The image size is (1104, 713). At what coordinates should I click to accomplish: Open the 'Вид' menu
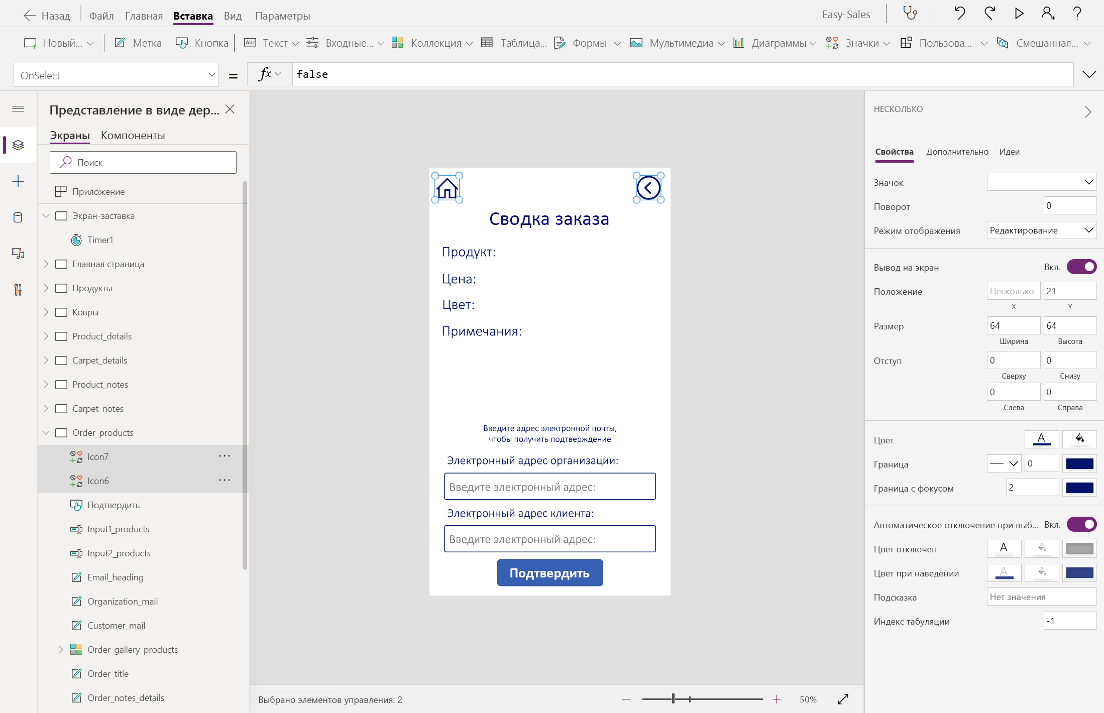tap(233, 16)
